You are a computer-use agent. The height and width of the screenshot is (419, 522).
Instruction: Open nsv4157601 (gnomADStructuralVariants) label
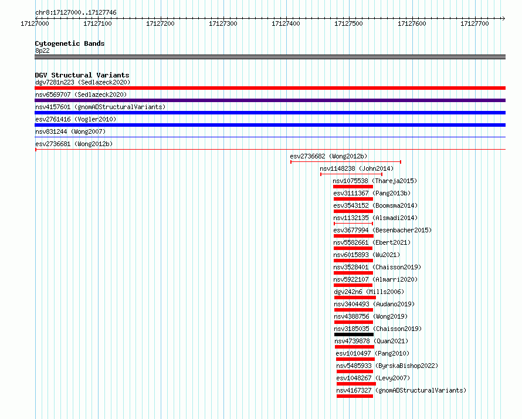(100, 107)
